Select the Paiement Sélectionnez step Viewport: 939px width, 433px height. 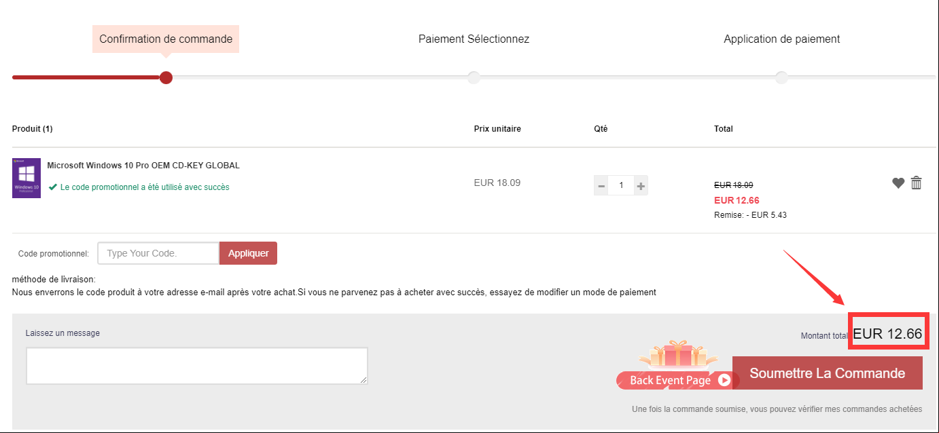474,39
